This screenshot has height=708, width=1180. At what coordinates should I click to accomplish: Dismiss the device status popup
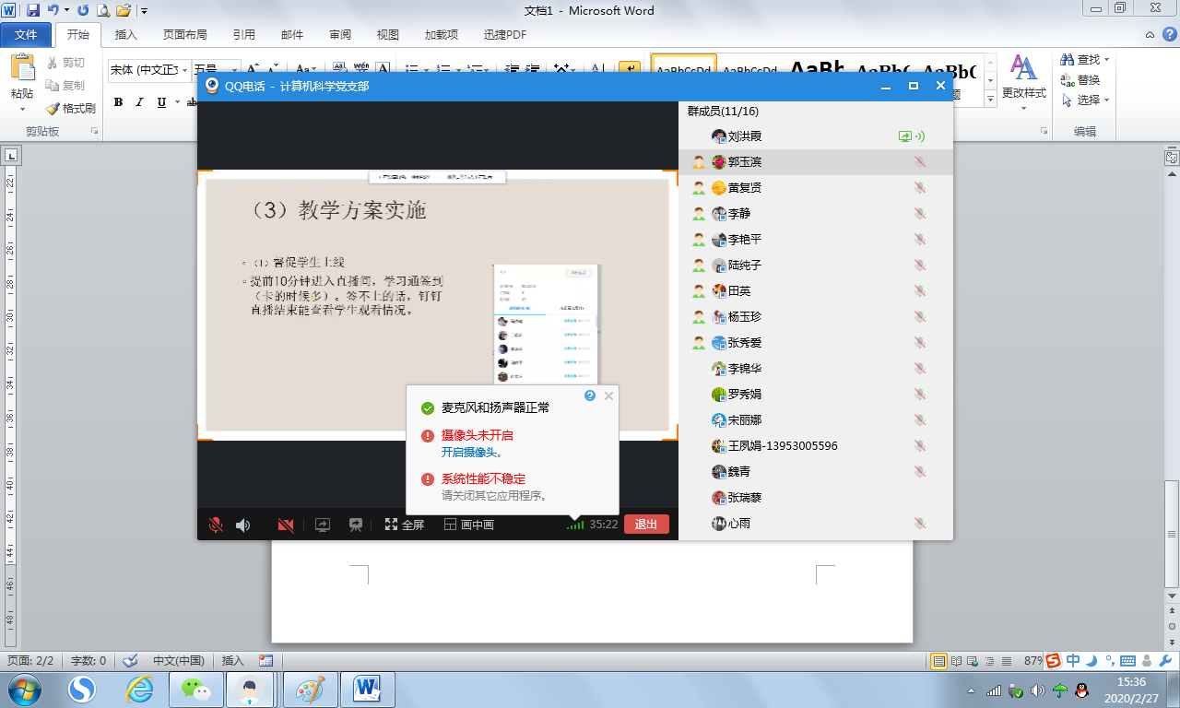(608, 395)
